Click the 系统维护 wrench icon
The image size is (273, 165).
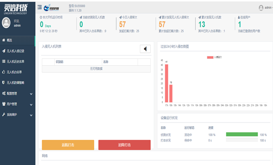pyautogui.click(x=4, y=114)
